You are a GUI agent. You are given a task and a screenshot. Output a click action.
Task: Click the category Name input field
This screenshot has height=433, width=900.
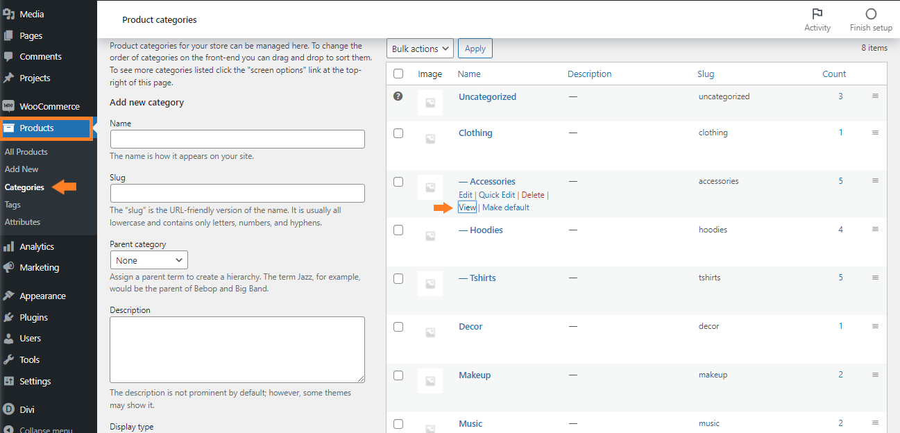[x=237, y=139]
